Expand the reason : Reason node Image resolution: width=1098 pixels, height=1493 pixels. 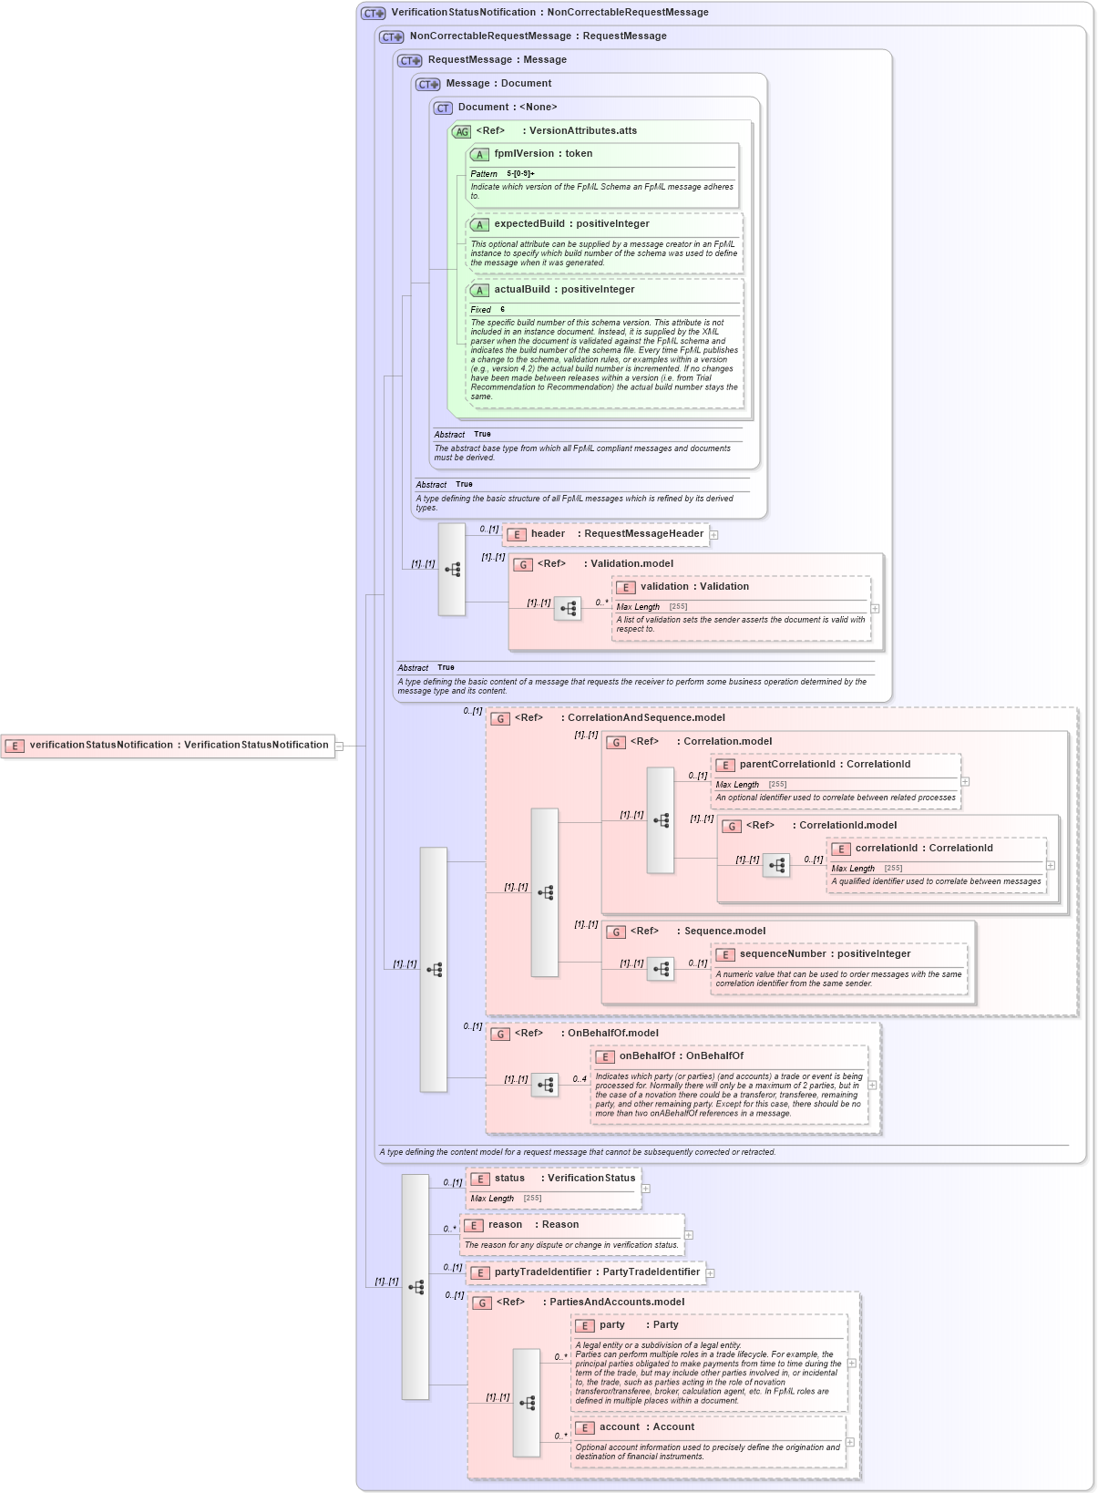pos(689,1235)
